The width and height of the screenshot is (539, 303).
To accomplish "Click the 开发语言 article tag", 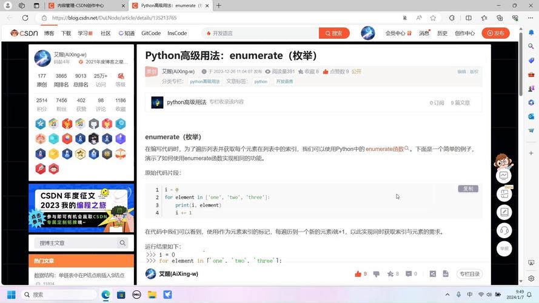I will coord(284,81).
